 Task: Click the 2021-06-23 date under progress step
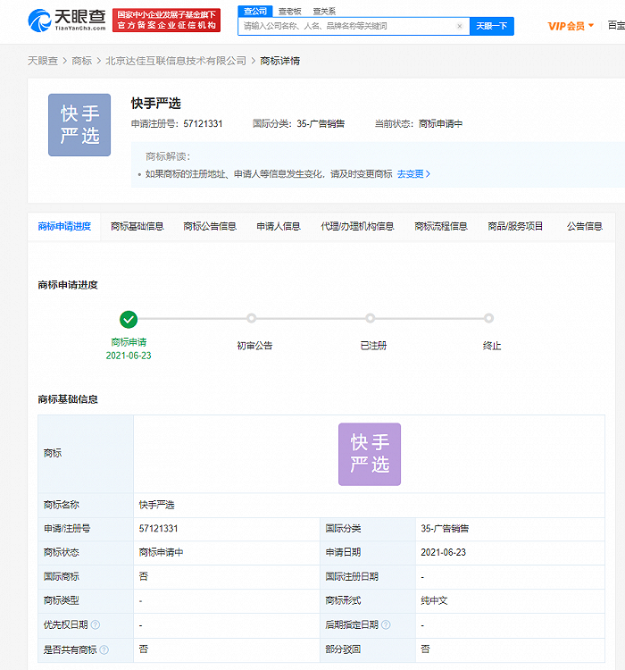[129, 356]
